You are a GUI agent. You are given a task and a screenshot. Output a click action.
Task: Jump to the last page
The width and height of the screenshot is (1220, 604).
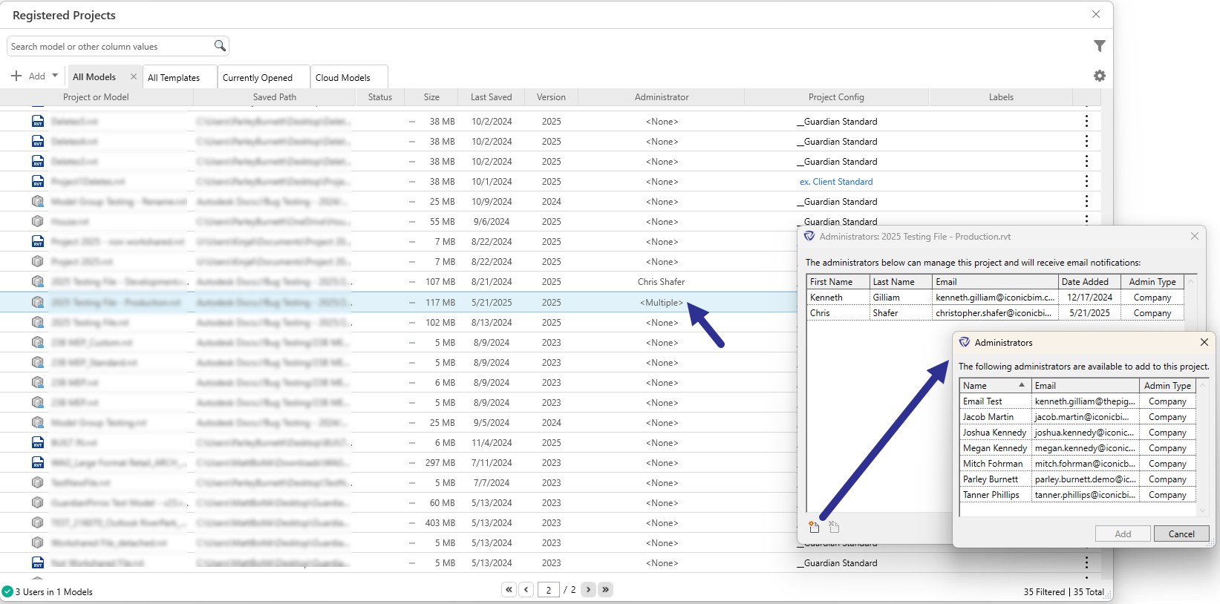pyautogui.click(x=606, y=589)
